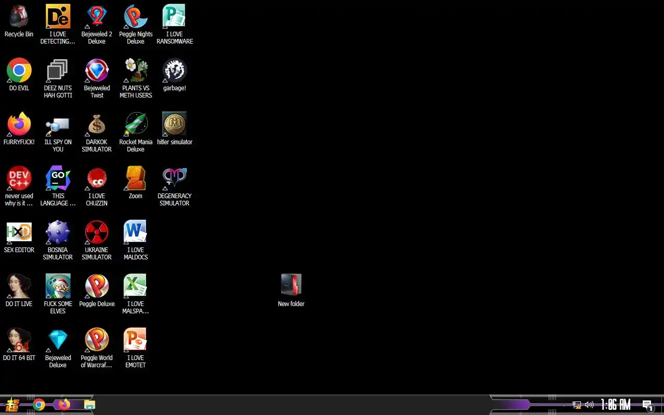The height and width of the screenshot is (415, 664).
Task: Open File Explorer from the taskbar
Action: [x=90, y=405]
